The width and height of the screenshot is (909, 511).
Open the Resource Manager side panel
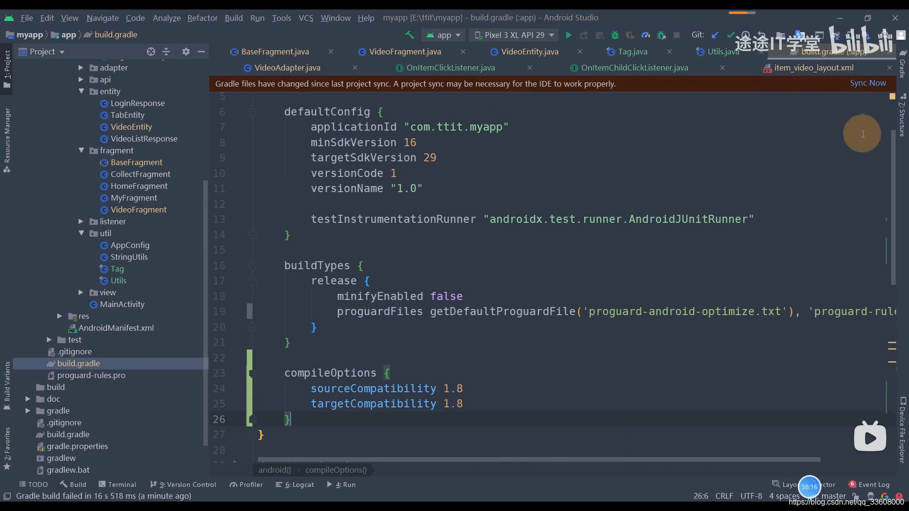pyautogui.click(x=7, y=140)
